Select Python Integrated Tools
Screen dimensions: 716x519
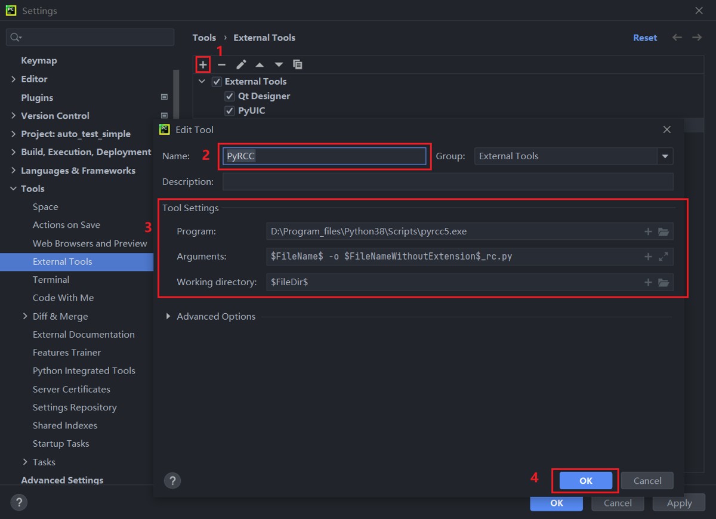pos(84,371)
